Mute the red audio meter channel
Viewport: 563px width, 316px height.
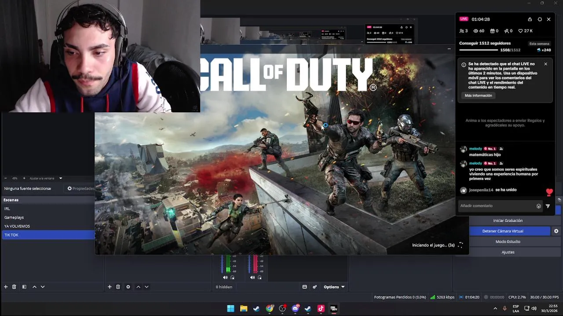pyautogui.click(x=252, y=277)
